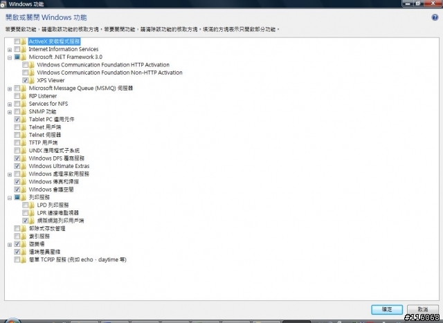This screenshot has height=323, width=443.
Task: Select the LPR port monitor row
Action: pos(58,212)
